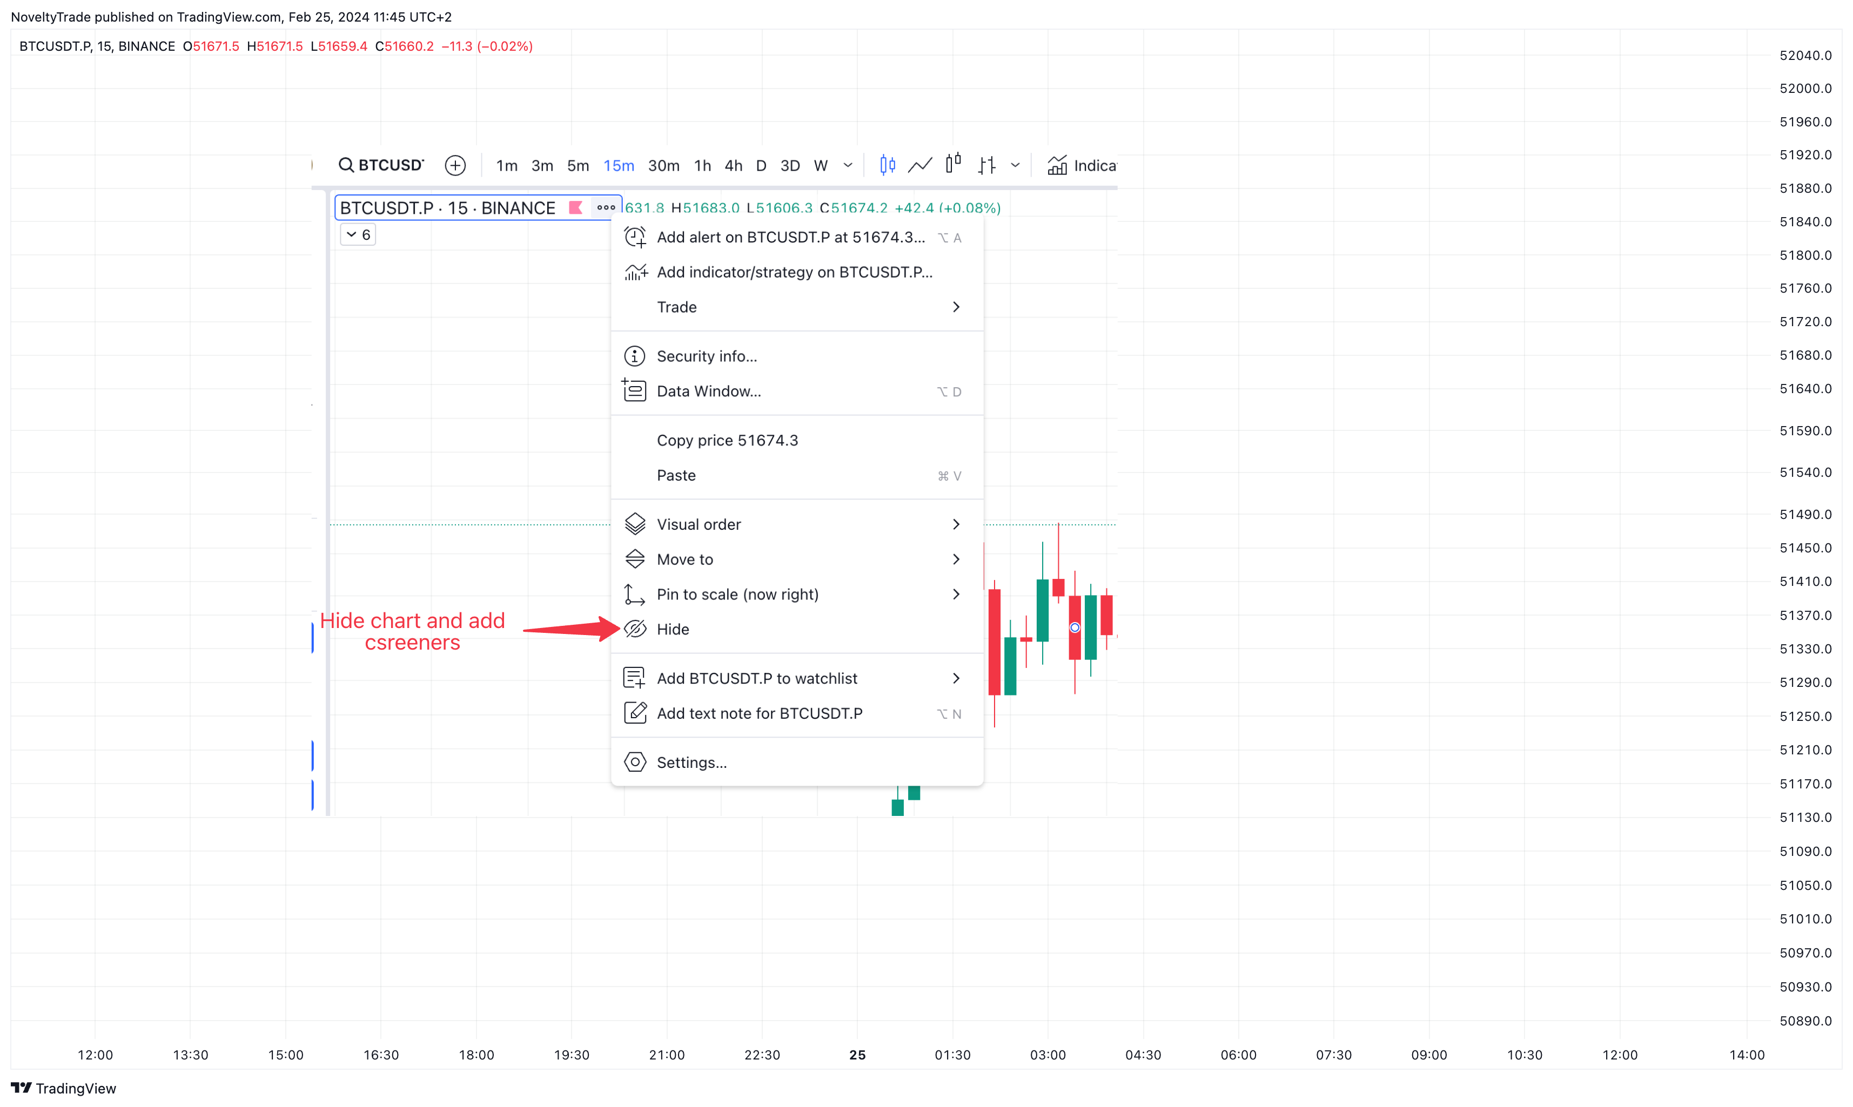Open the Move to submenu
Image resolution: width=1853 pixels, height=1107 pixels.
797,560
